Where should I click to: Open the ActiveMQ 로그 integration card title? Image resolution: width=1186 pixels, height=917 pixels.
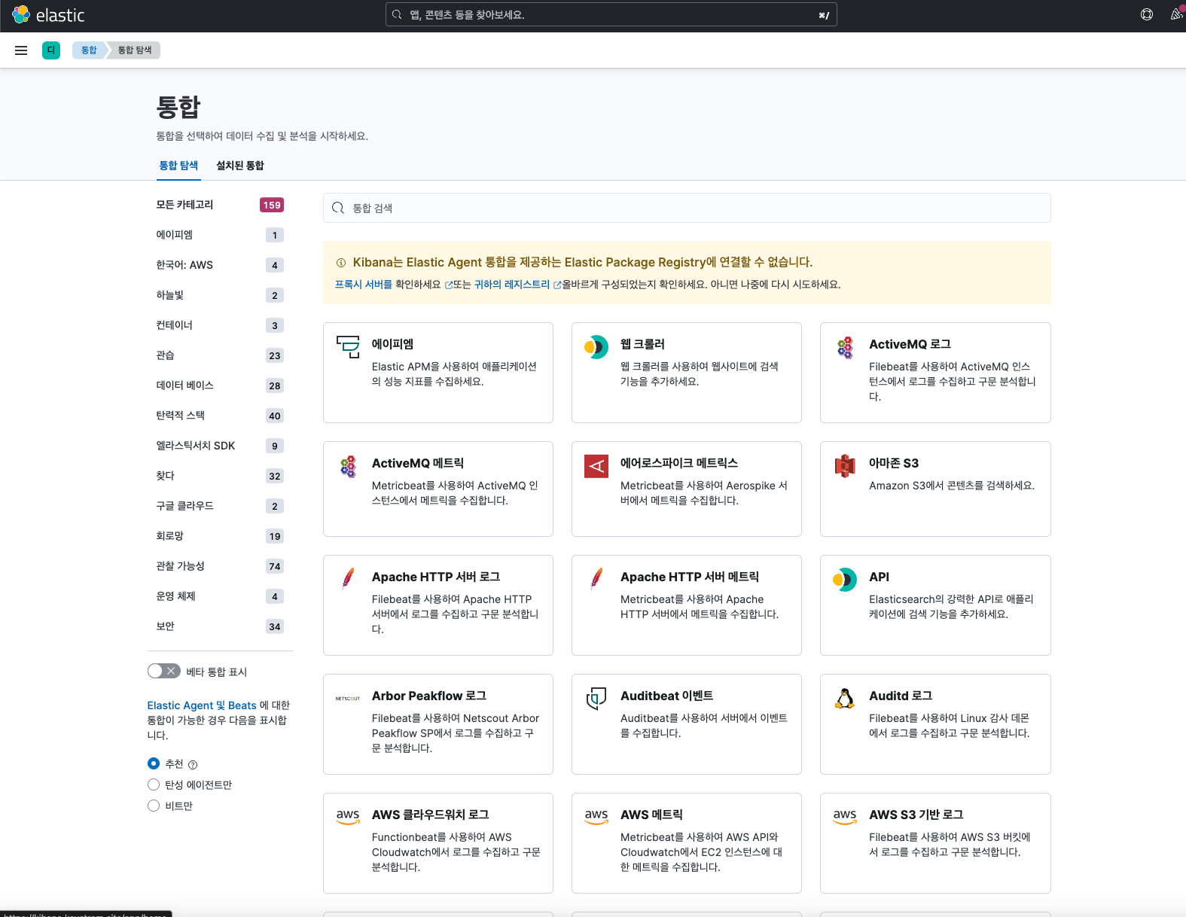tap(910, 344)
